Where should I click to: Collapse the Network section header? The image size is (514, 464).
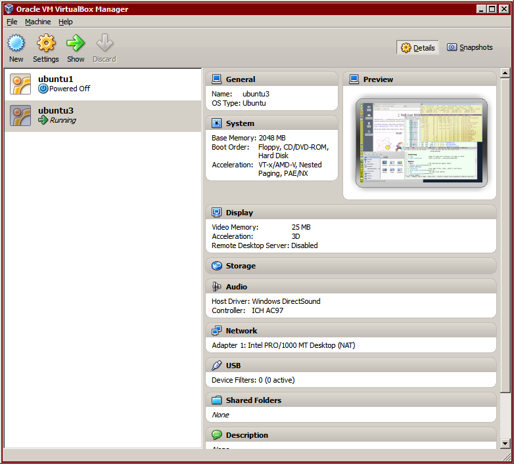pos(351,331)
